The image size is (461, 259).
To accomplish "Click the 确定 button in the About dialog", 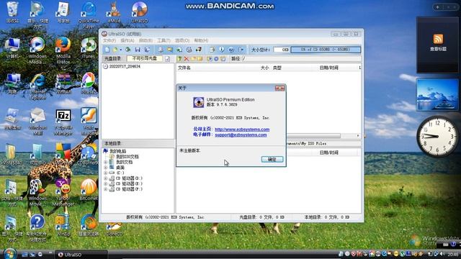I will pos(272,159).
